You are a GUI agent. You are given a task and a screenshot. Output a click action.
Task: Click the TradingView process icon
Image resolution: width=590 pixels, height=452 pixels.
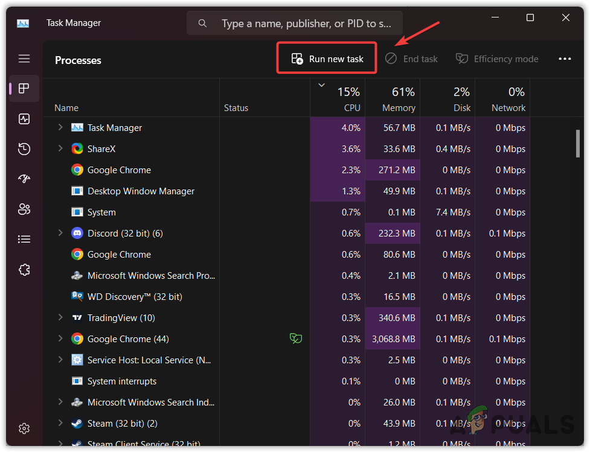pyautogui.click(x=77, y=318)
